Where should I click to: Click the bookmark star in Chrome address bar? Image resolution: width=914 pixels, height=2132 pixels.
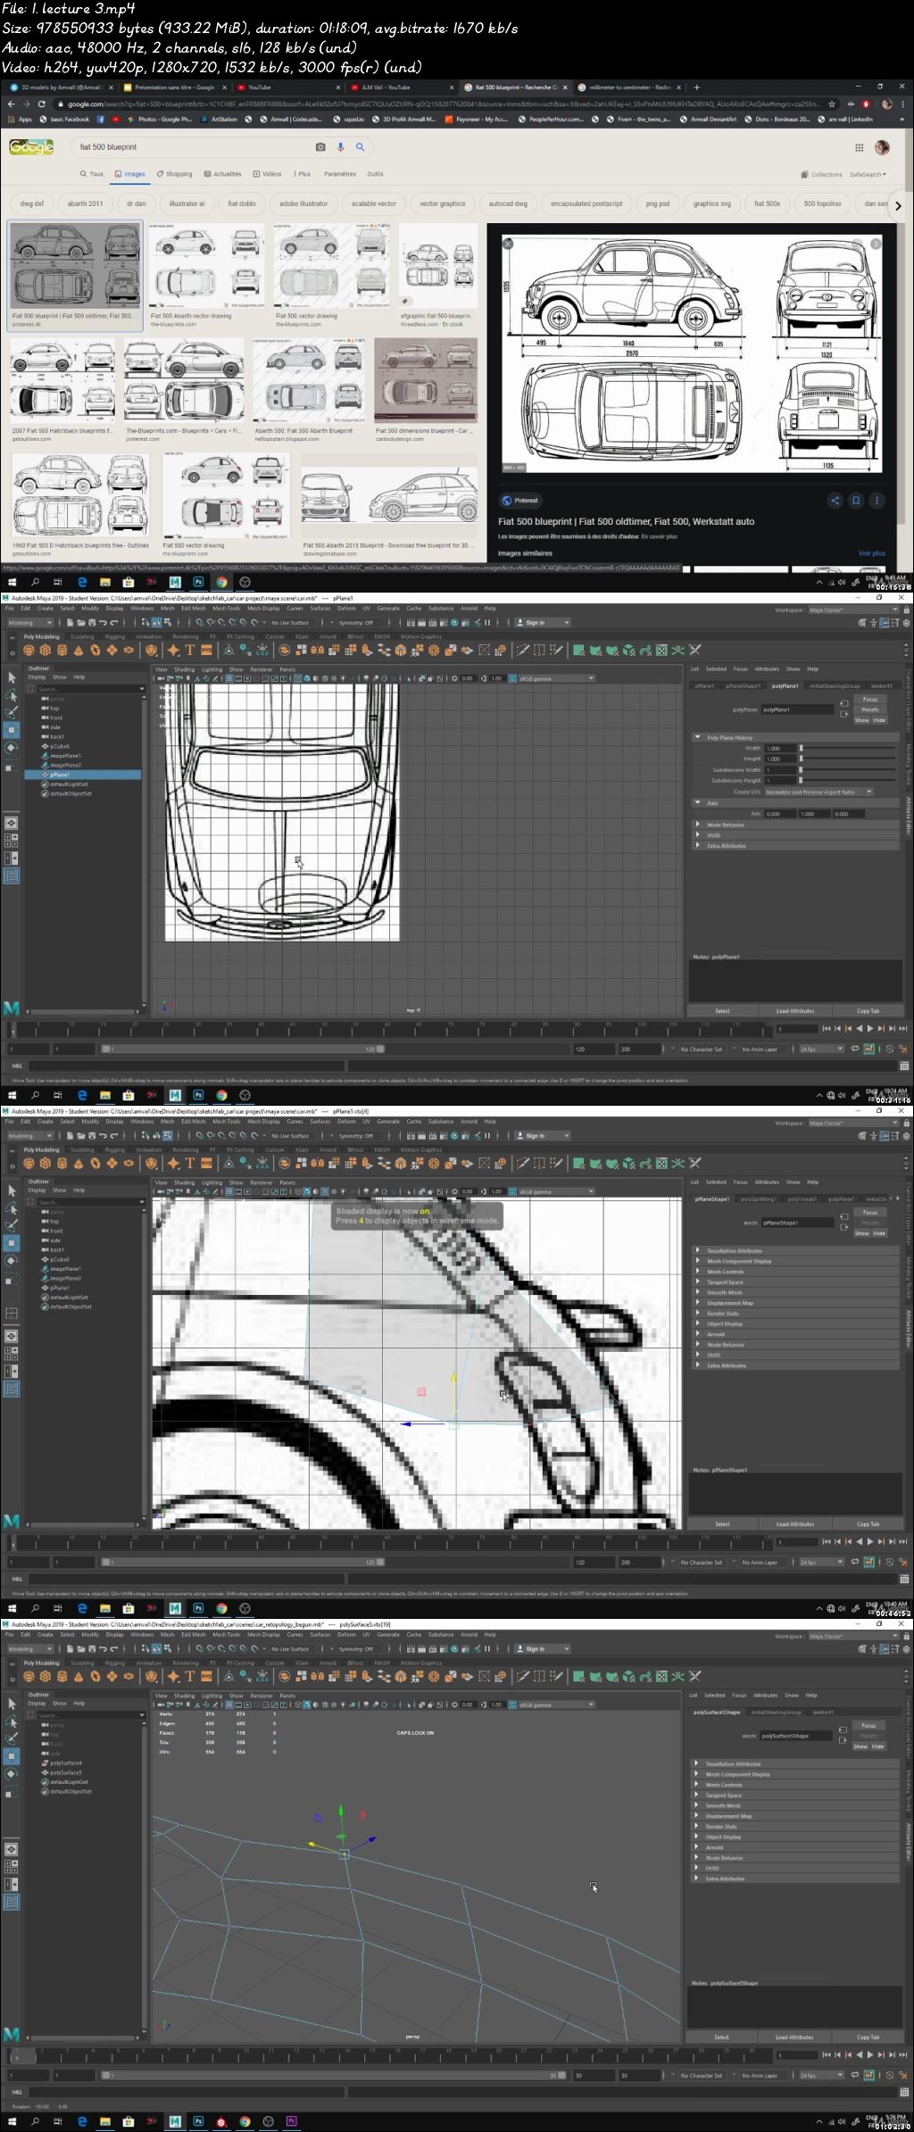coord(831,104)
